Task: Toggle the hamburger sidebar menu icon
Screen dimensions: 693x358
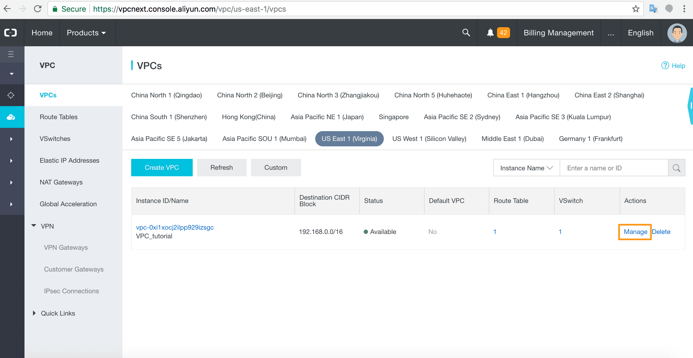Action: 11,54
